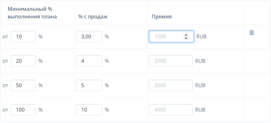Image resolution: width=271 pixels, height=123 pixels.
Task: Edit the premium field with placeholder 4000
Action: (x=171, y=109)
